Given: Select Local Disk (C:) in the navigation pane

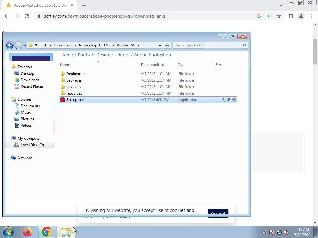Looking at the screenshot, I should pos(32,145).
